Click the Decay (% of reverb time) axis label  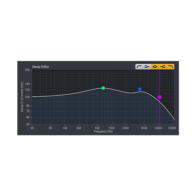(x=22, y=97)
